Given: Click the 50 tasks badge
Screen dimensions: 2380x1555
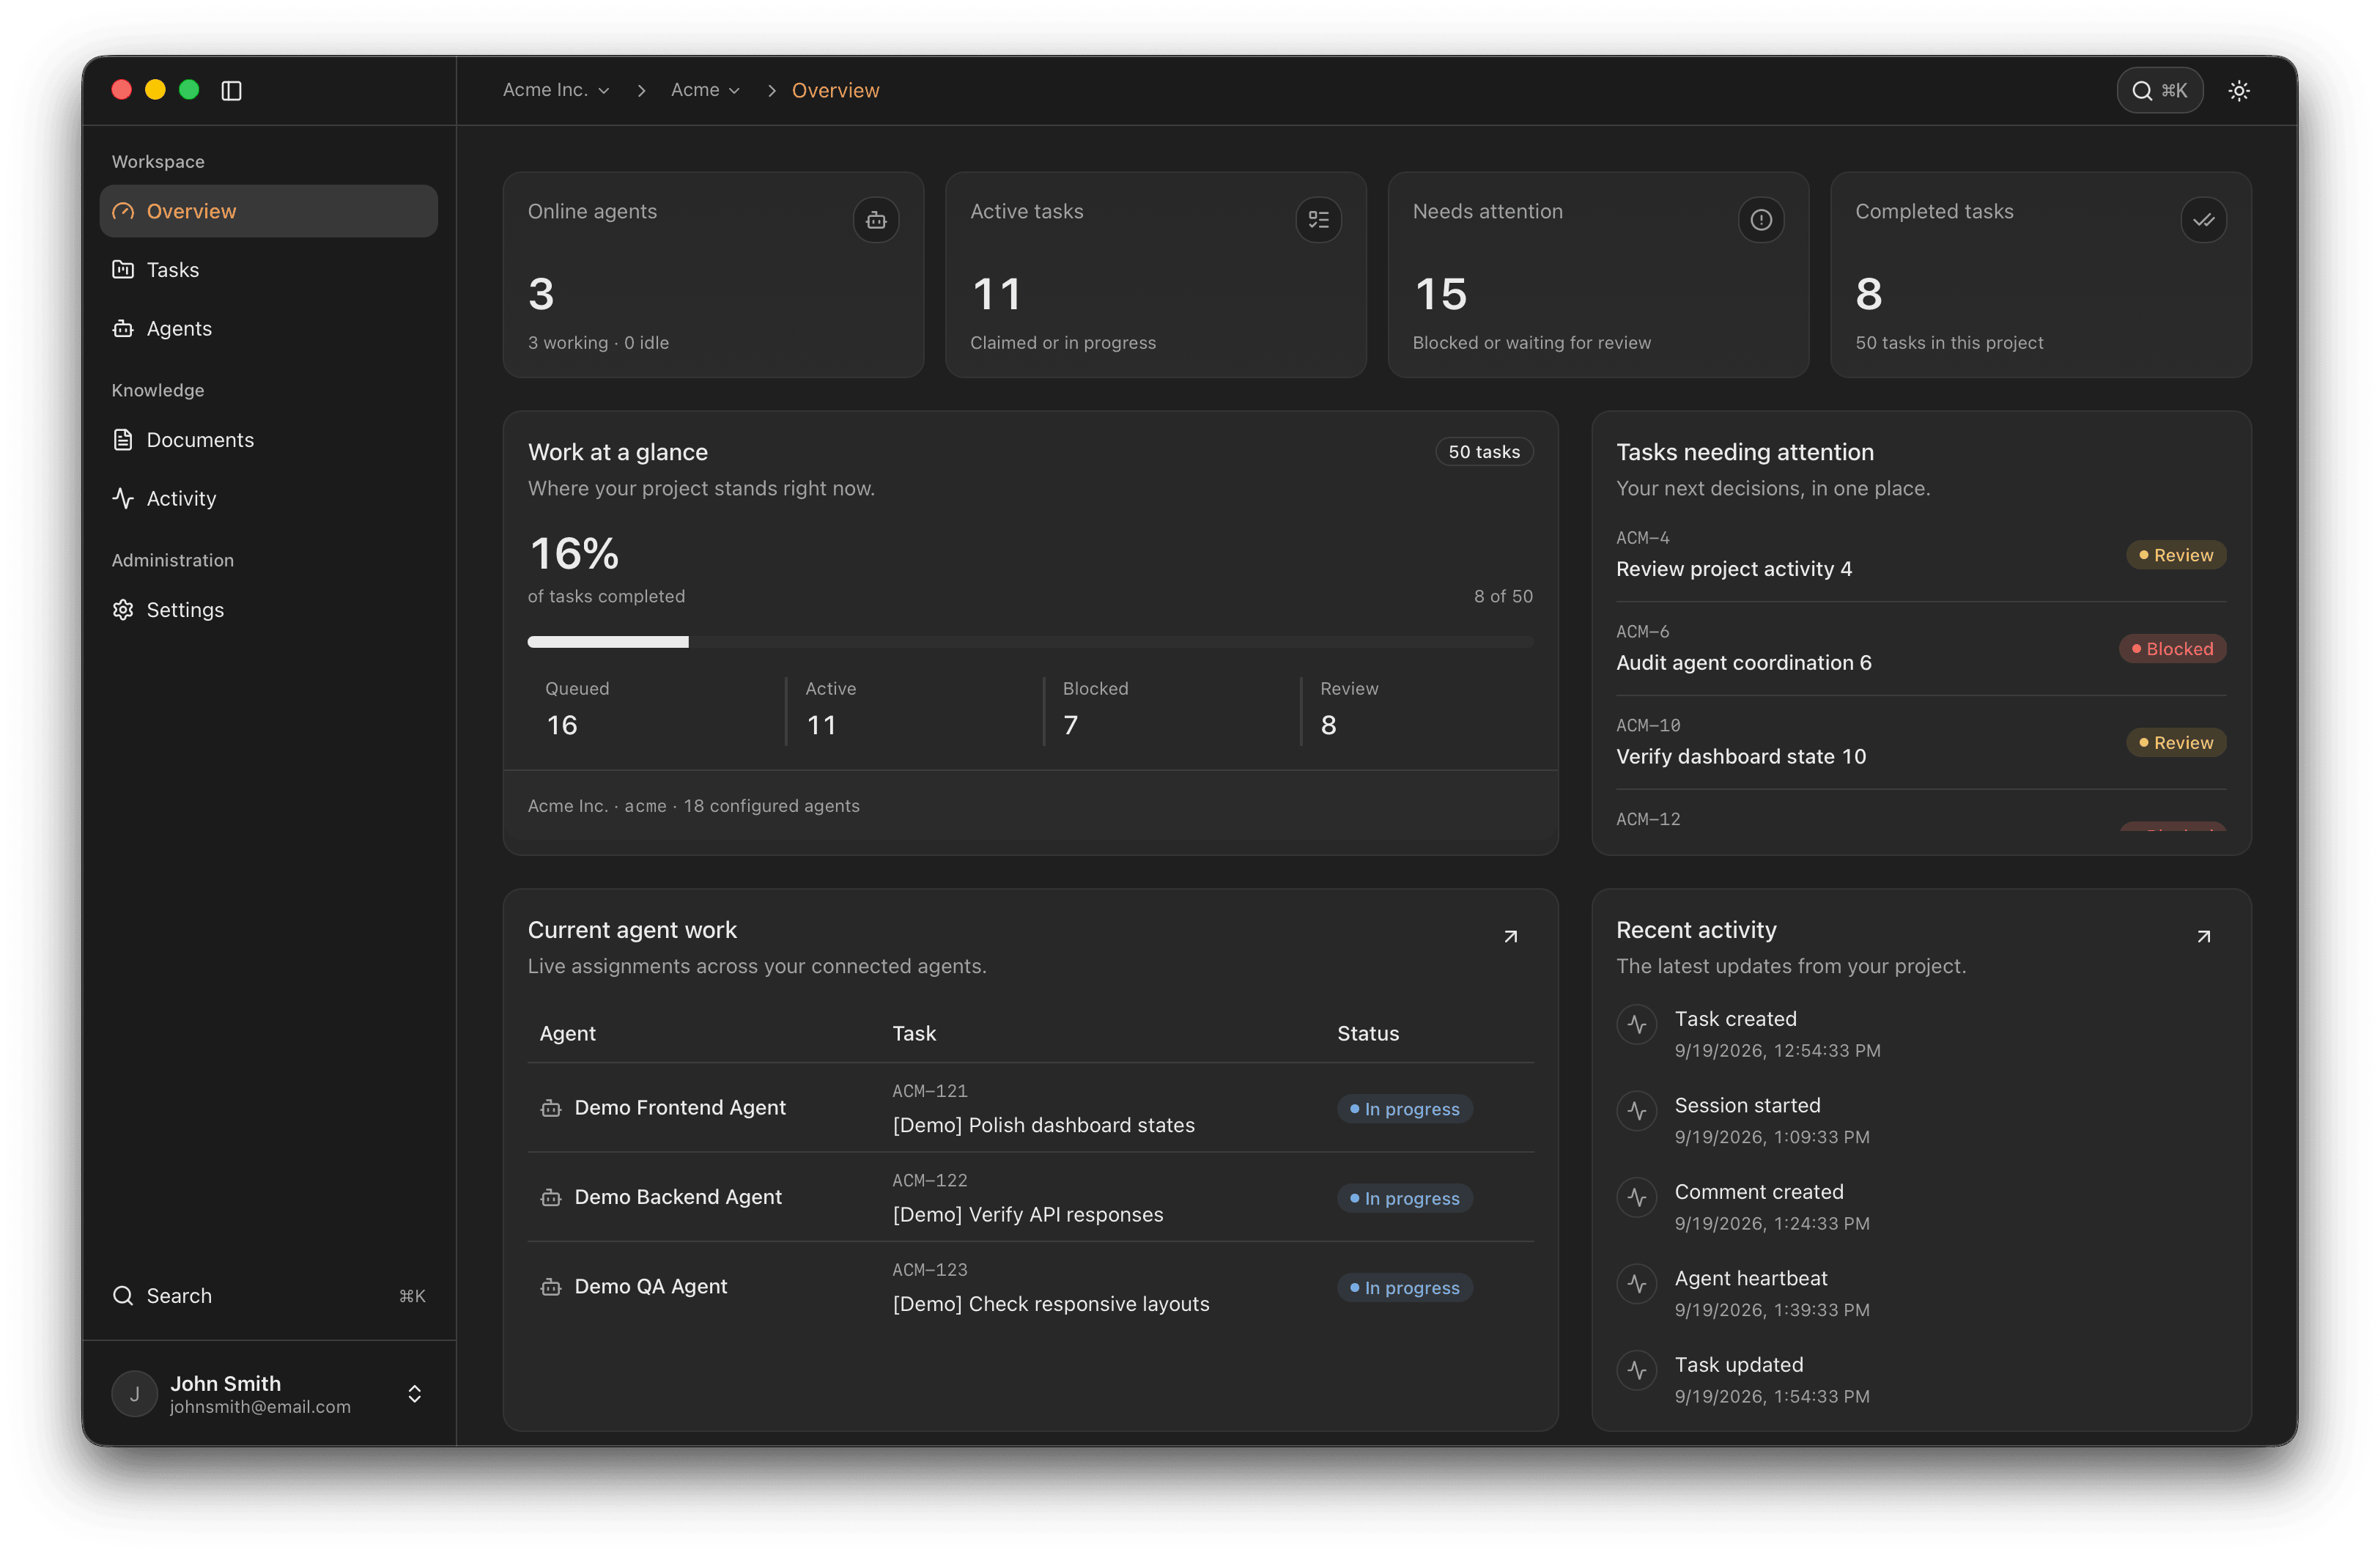Looking at the screenshot, I should [1484, 452].
